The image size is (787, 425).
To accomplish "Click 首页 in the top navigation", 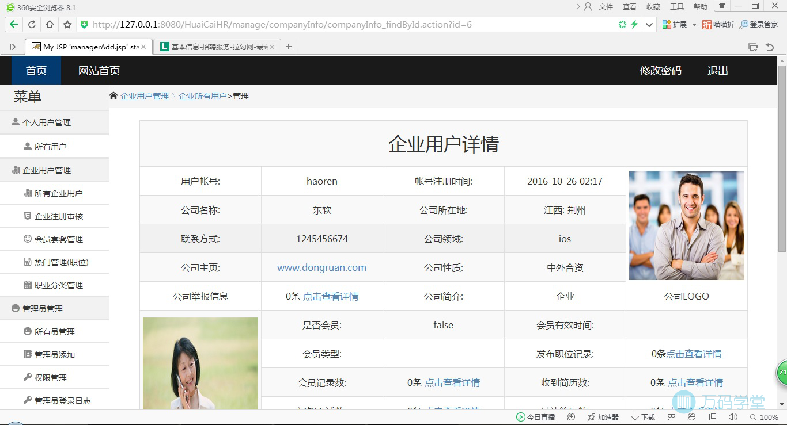I will pyautogui.click(x=36, y=70).
